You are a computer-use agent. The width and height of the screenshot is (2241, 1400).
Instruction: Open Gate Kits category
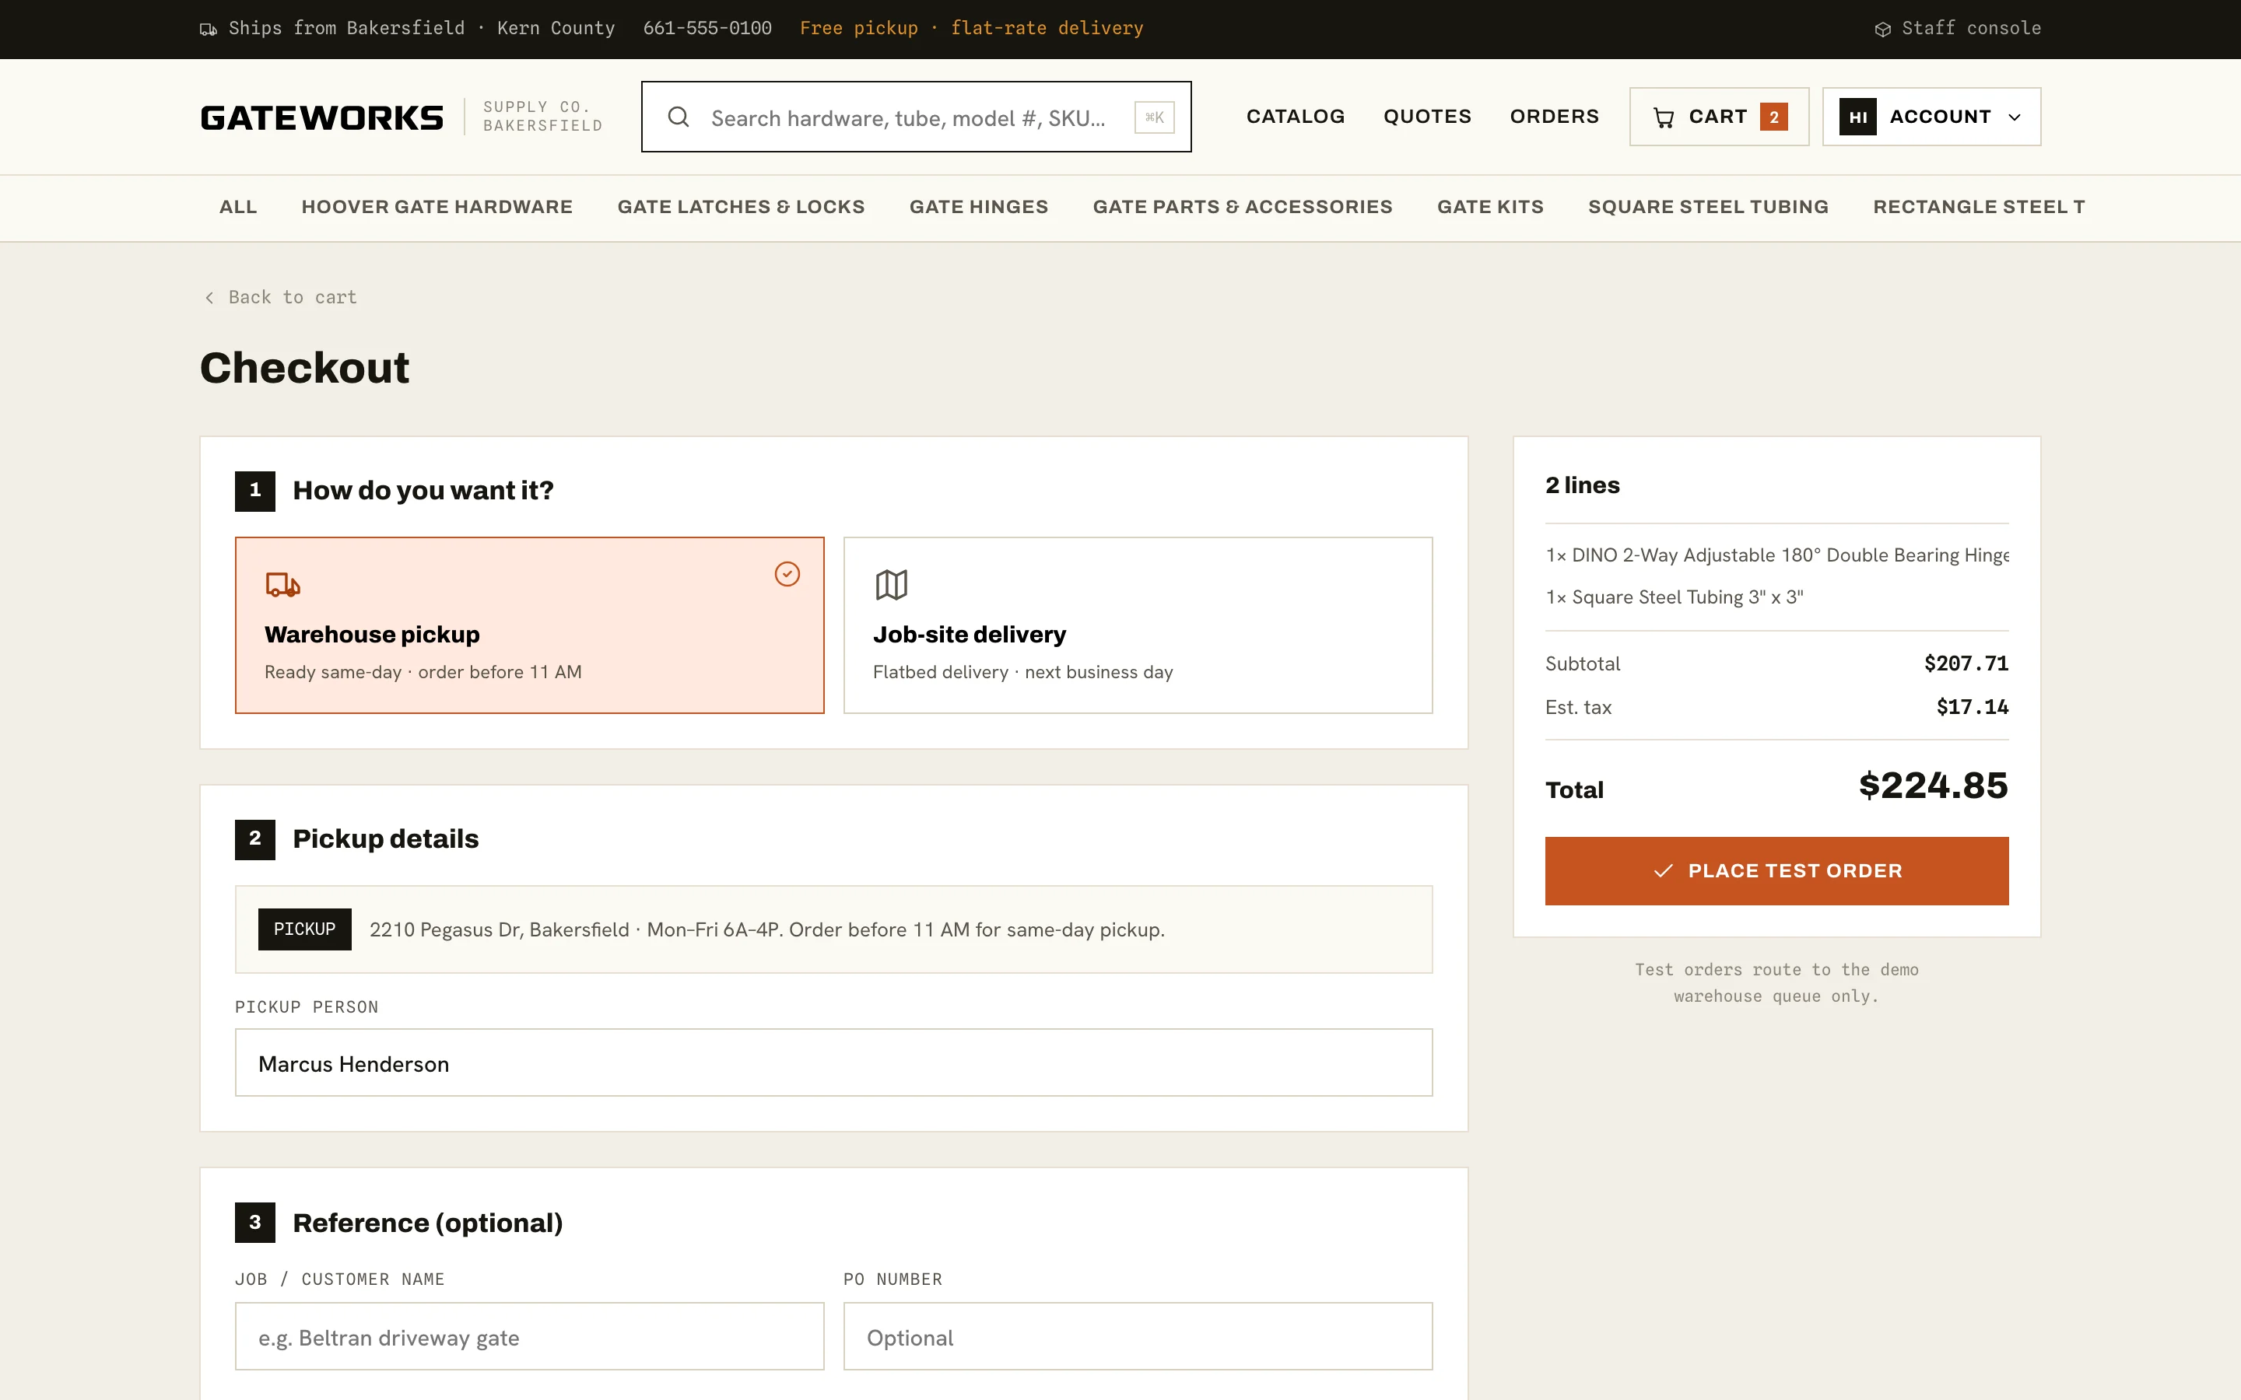click(1490, 208)
